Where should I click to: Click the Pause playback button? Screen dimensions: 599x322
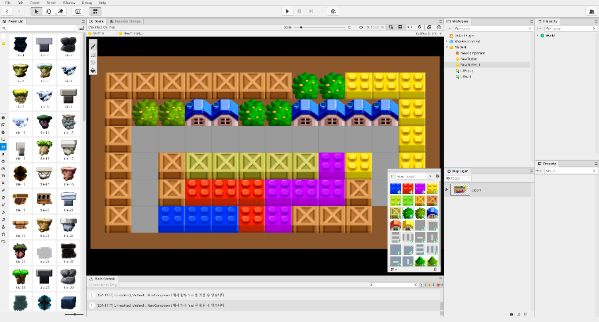299,11
